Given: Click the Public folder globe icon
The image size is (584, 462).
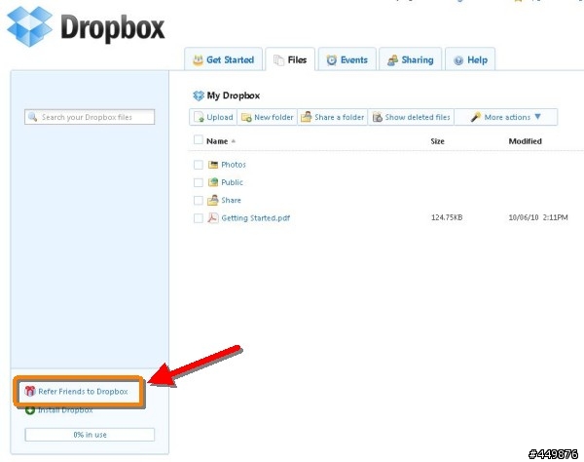Looking at the screenshot, I should click(x=213, y=182).
